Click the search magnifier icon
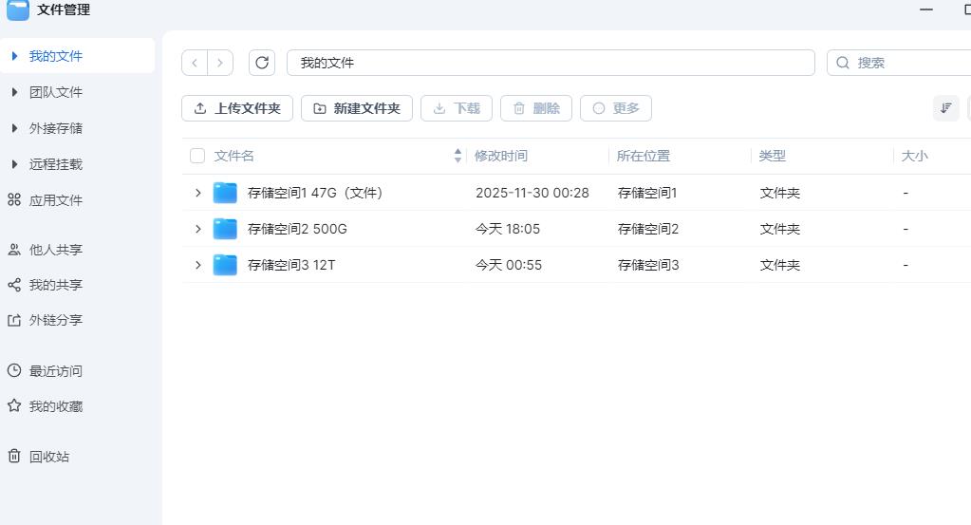The image size is (971, 525). (843, 63)
